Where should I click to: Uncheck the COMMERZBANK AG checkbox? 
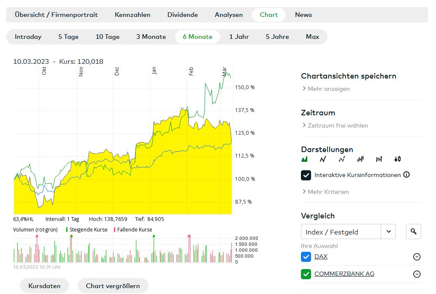pyautogui.click(x=306, y=274)
